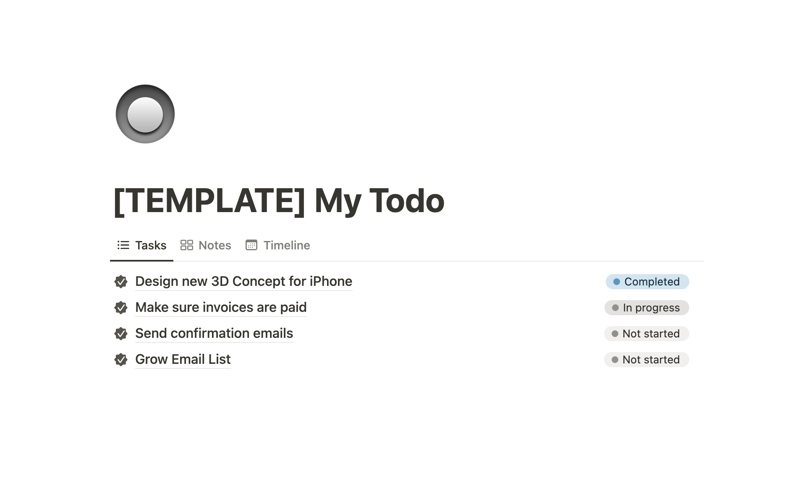
Task: Click the blue dot in the Completed pill
Action: pyautogui.click(x=616, y=282)
